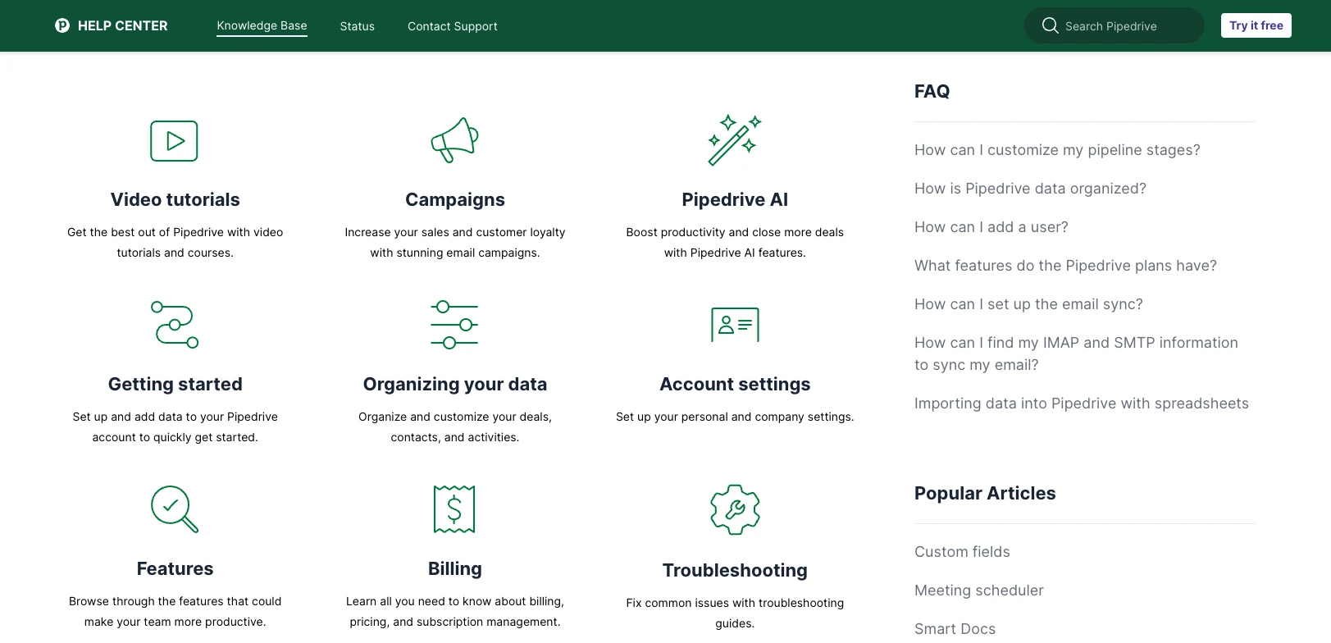Image resolution: width=1331 pixels, height=643 pixels.
Task: Open FAQ 'How can I add a user?'
Action: click(991, 227)
